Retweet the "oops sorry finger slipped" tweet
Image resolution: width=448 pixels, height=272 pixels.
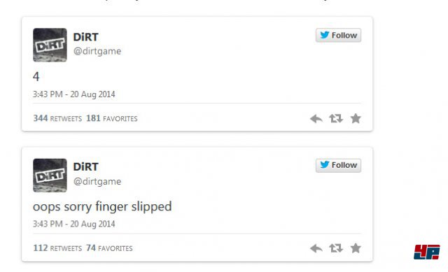click(336, 248)
